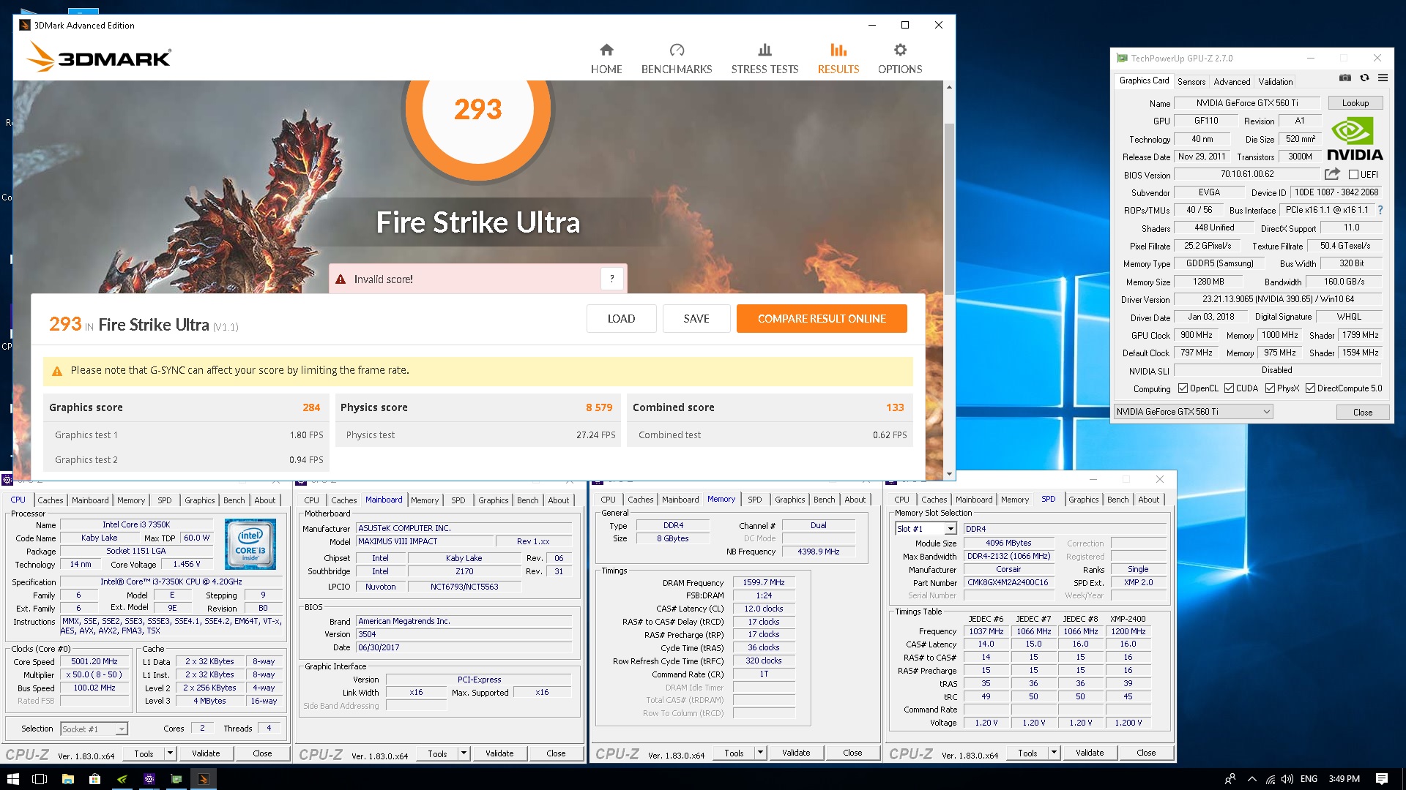Click Validate in the CPU-Z Mainboard window
The height and width of the screenshot is (790, 1406).
[x=499, y=753]
